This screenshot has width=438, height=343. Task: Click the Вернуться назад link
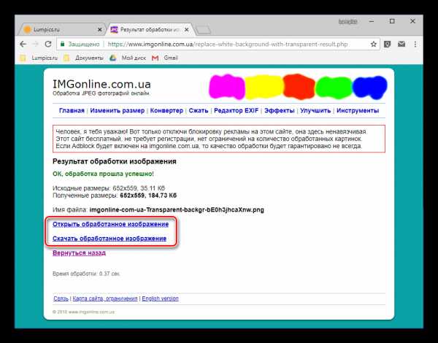coord(79,253)
